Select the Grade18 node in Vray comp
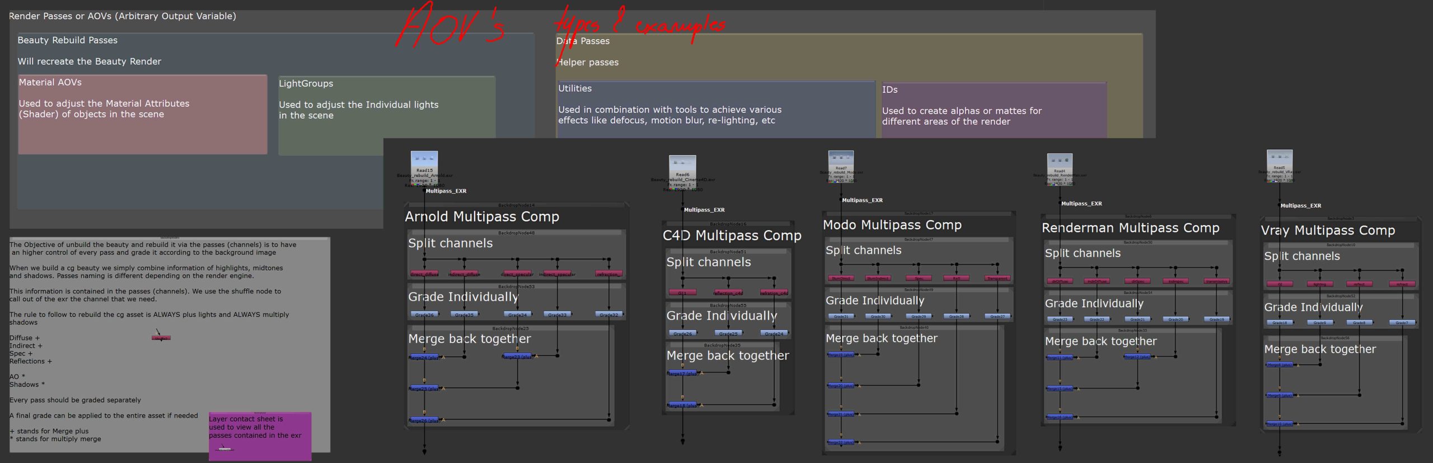This screenshot has height=463, width=1433. 1280,322
